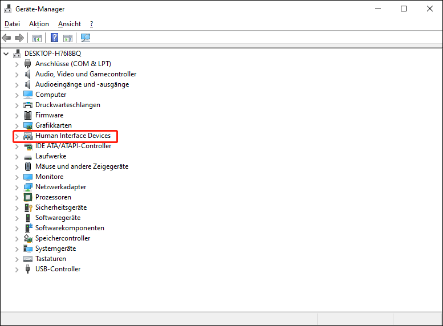Image resolution: width=443 pixels, height=326 pixels.
Task: Click the blue Help toolbar icon
Action: pyautogui.click(x=55, y=38)
